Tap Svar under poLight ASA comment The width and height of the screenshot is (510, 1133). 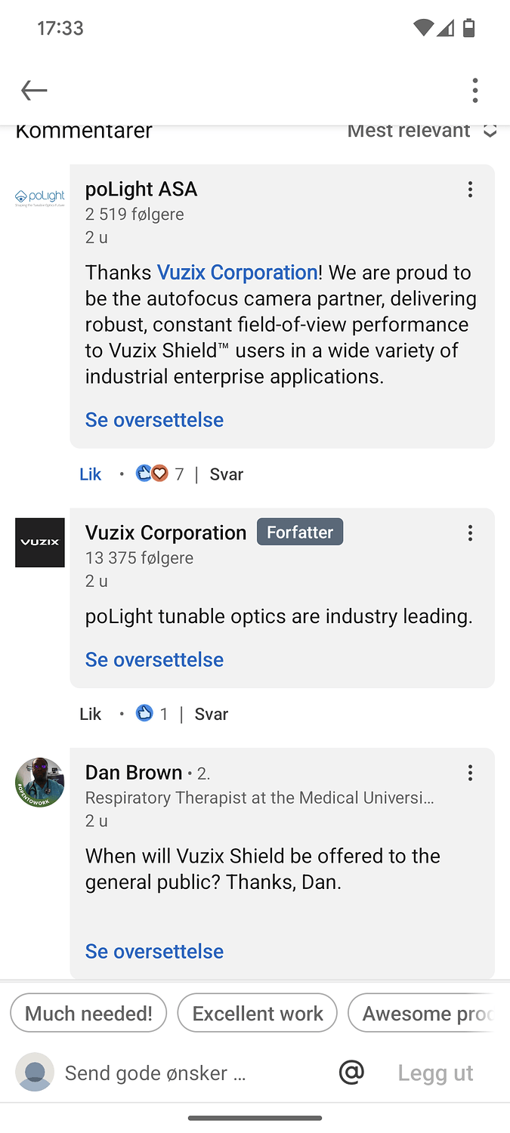click(226, 474)
